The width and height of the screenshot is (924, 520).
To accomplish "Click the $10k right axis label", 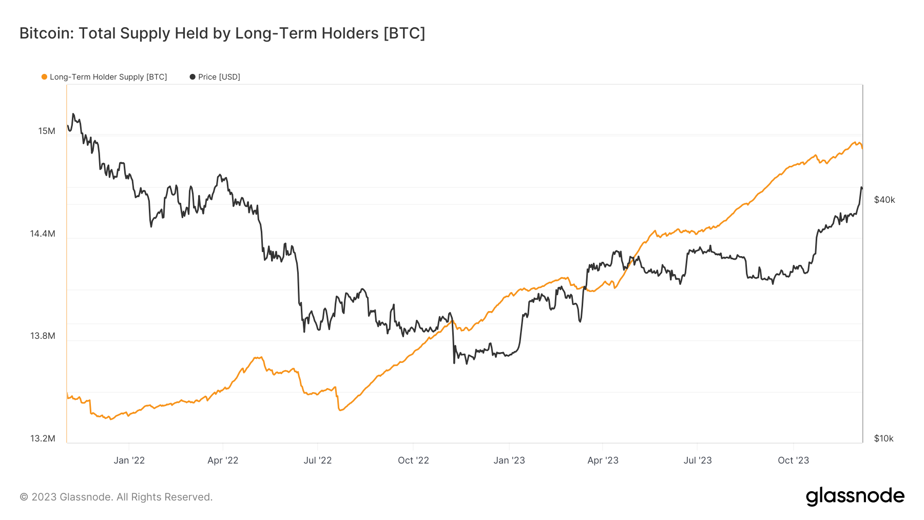I will pos(884,439).
